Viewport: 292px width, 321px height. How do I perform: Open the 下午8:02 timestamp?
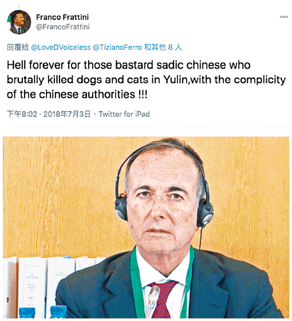(22, 114)
